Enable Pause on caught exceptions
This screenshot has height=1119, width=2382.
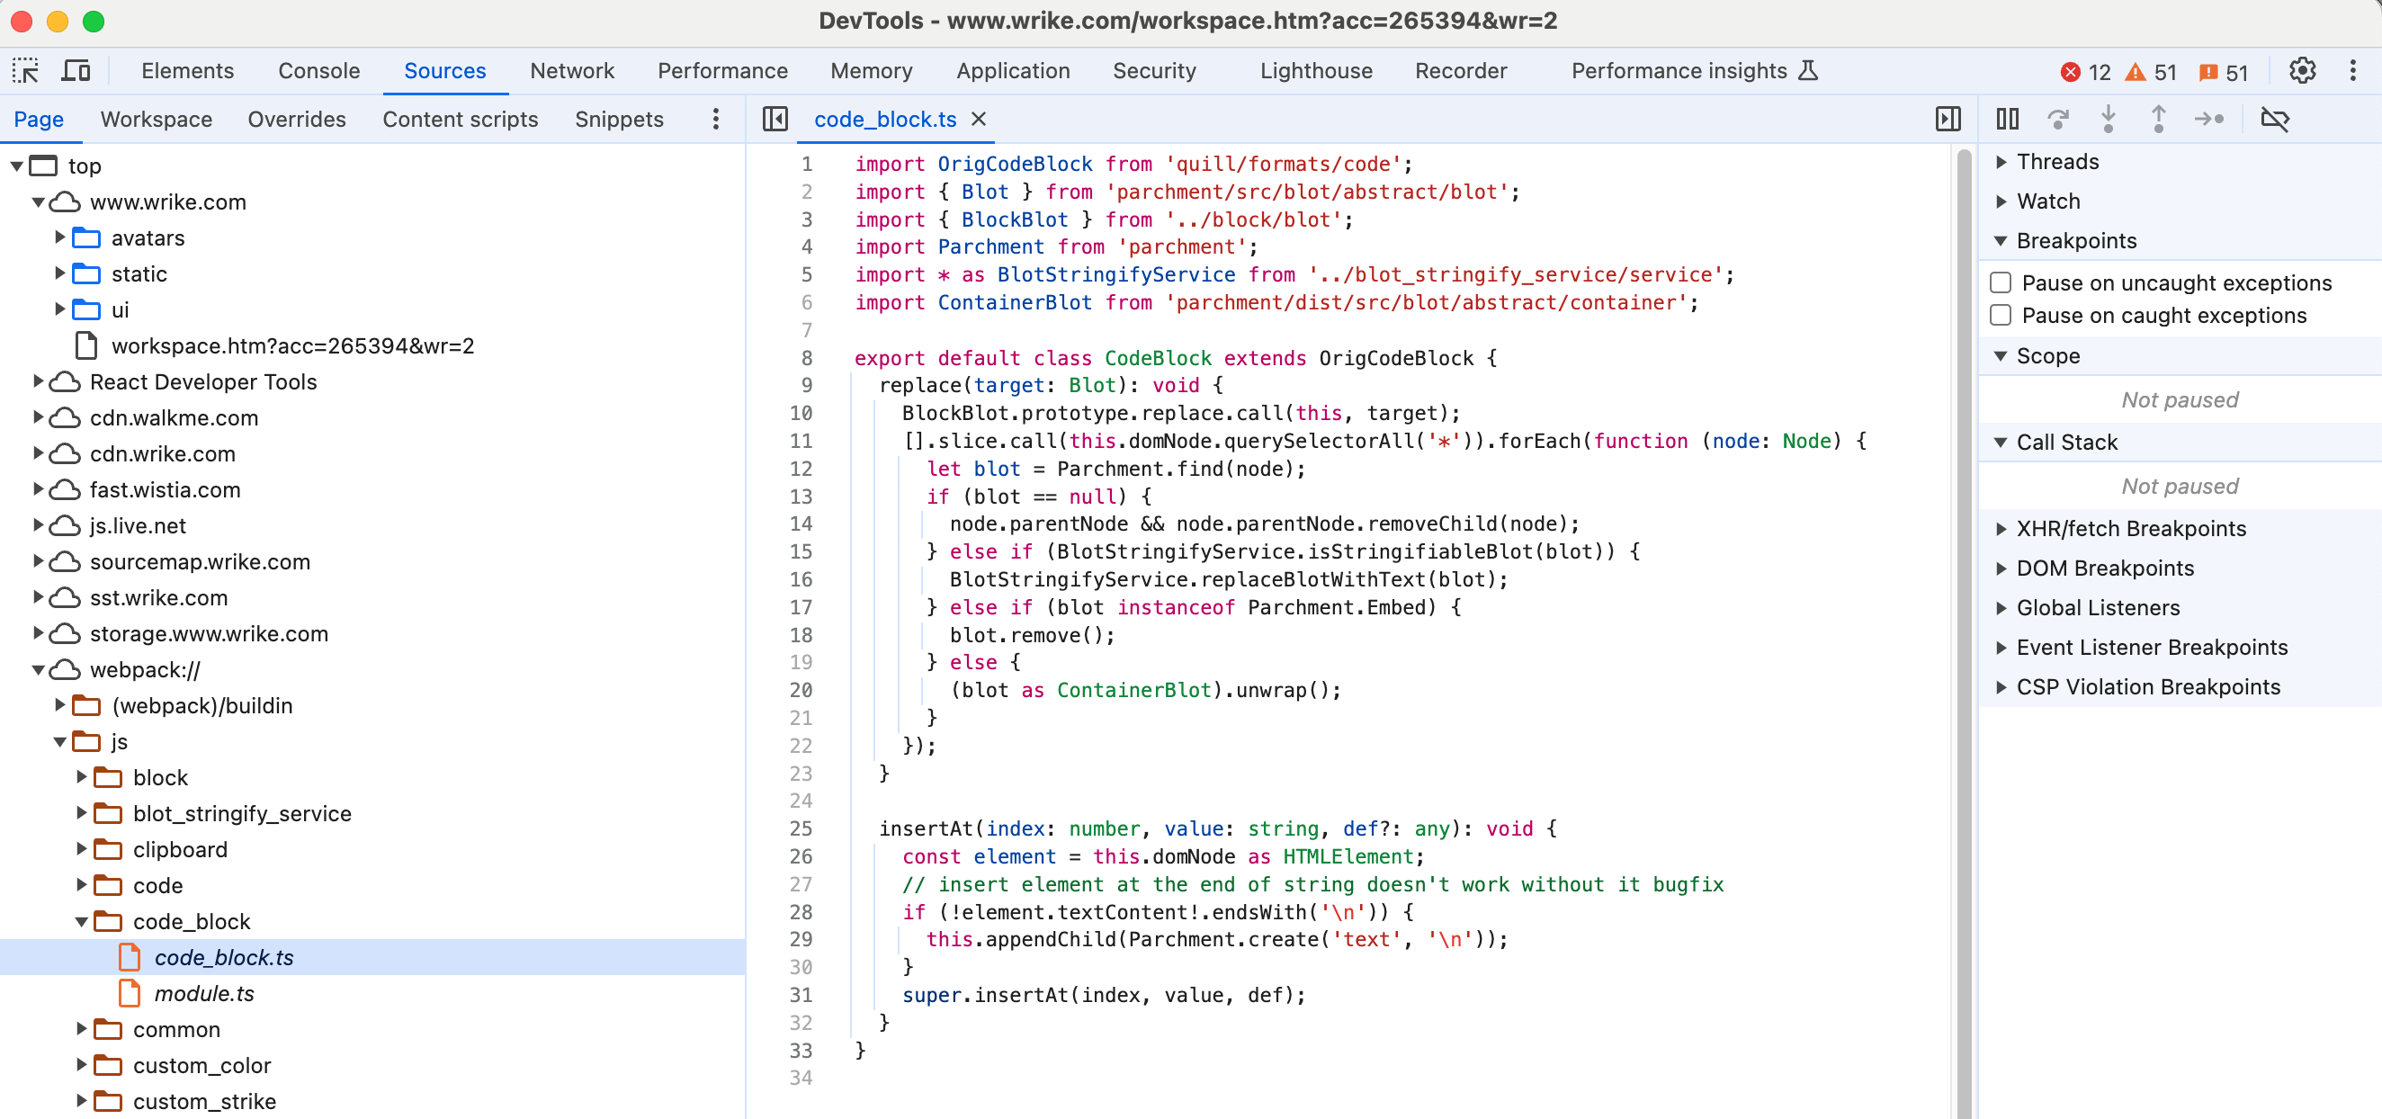(2000, 316)
